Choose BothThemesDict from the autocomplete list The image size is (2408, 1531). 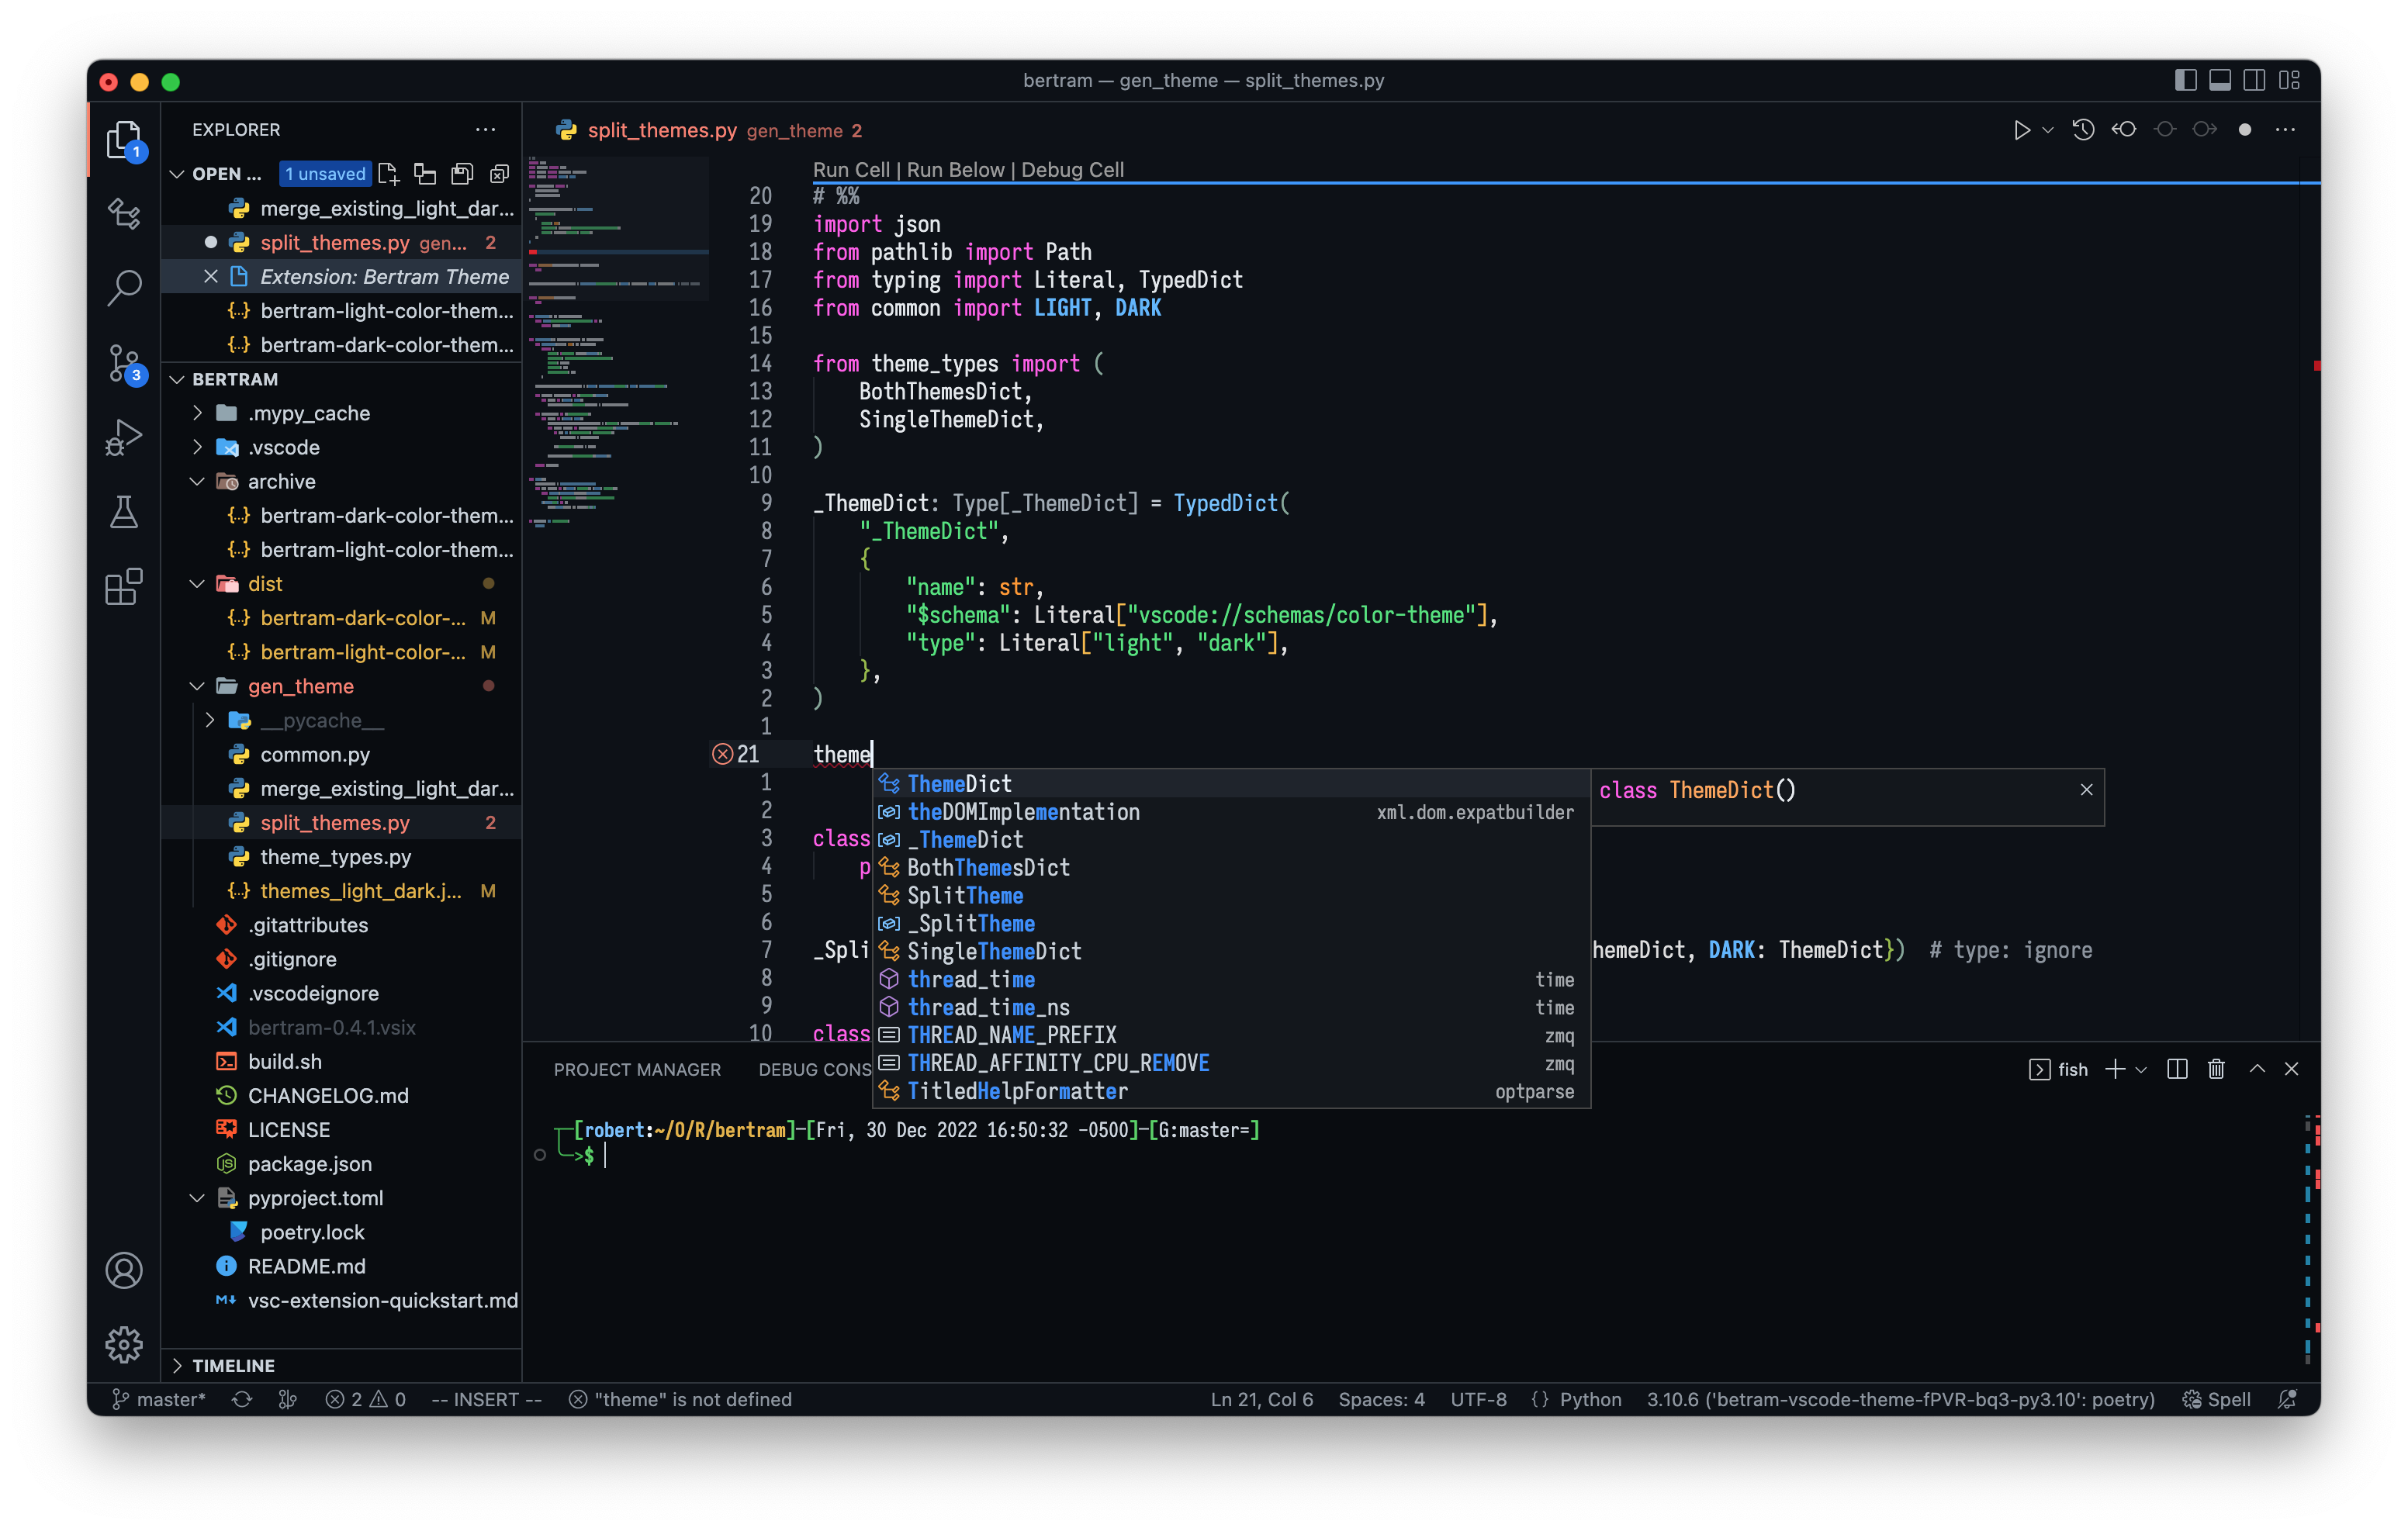[988, 867]
